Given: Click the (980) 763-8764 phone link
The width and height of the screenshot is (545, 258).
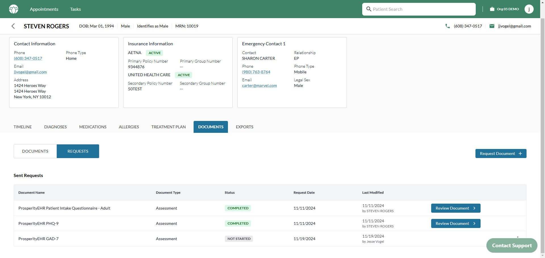Looking at the screenshot, I should tap(256, 72).
